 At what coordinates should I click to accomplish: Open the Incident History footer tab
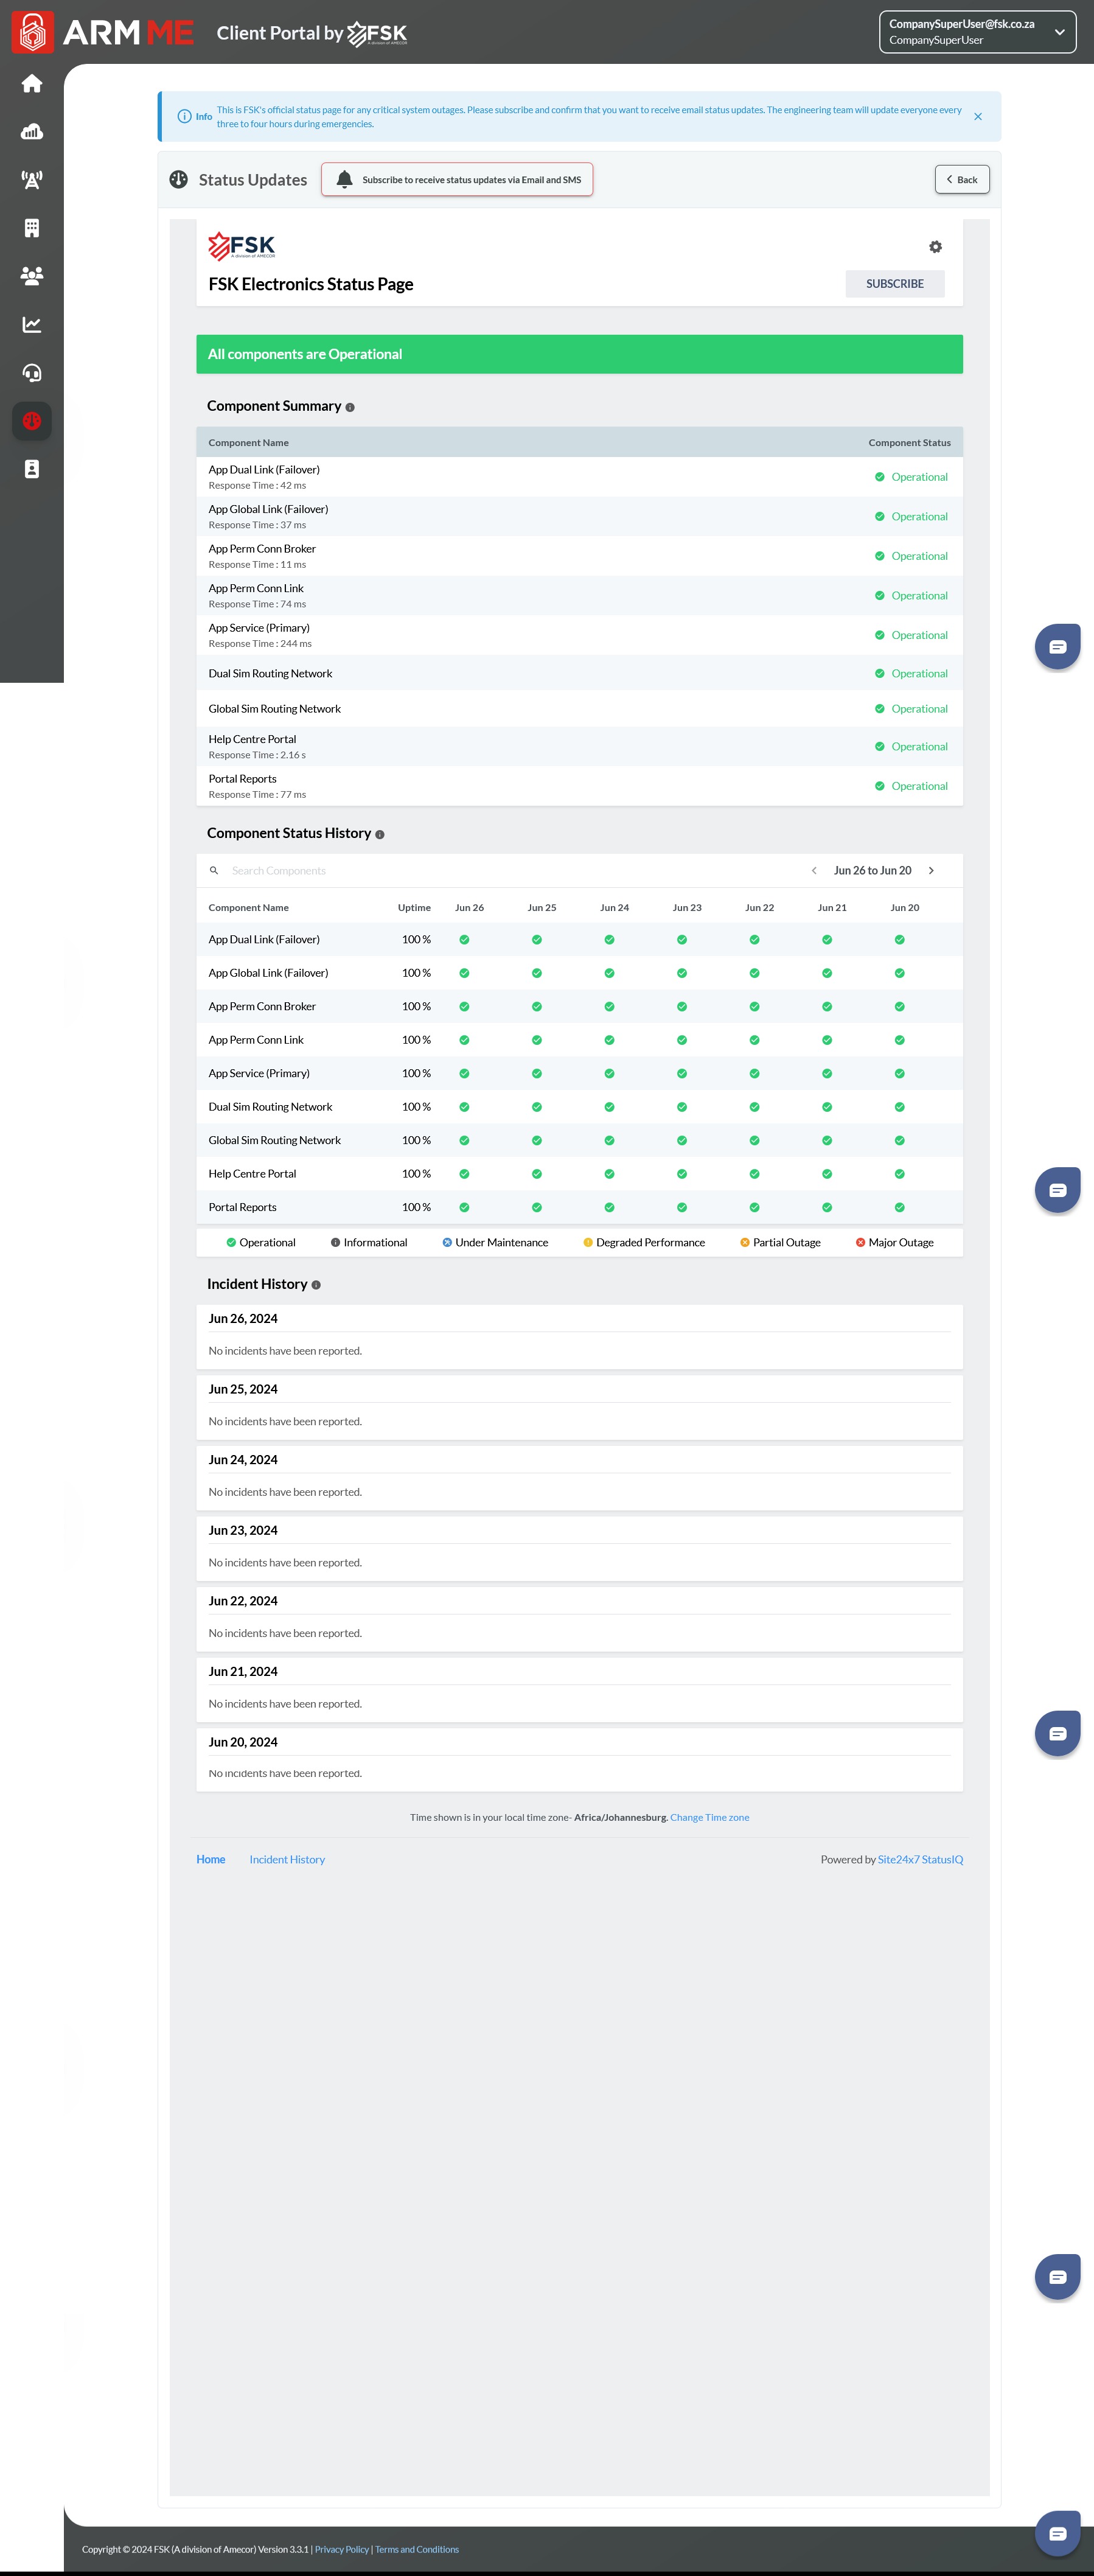point(287,1860)
